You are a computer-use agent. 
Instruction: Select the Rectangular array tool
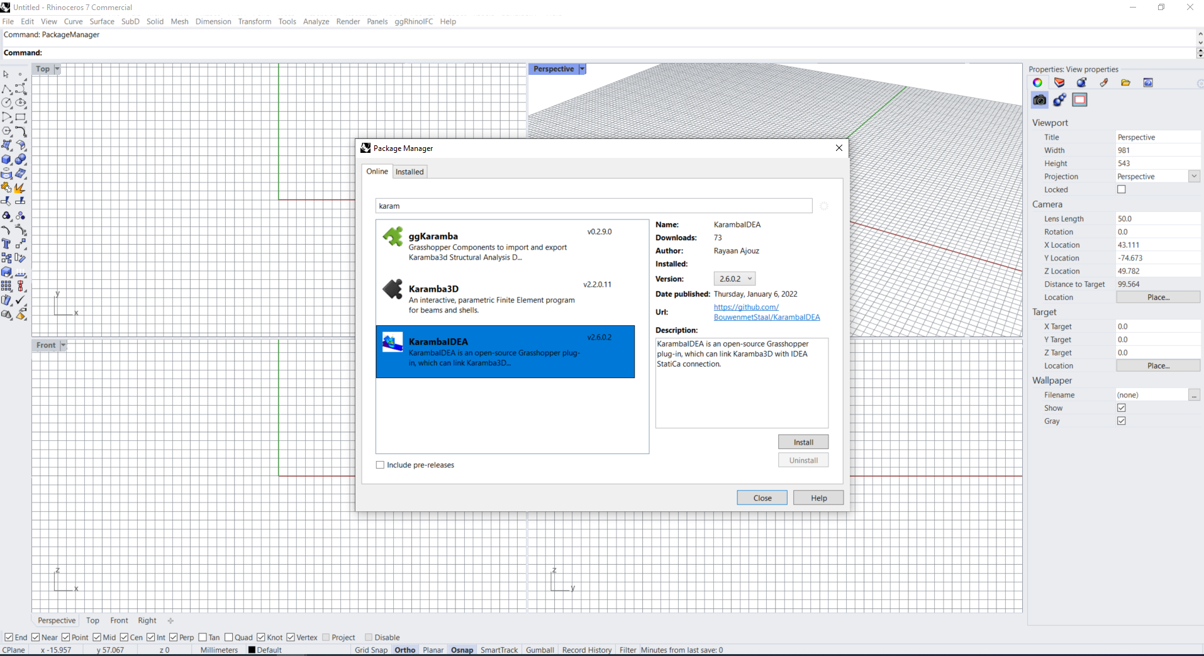6,286
